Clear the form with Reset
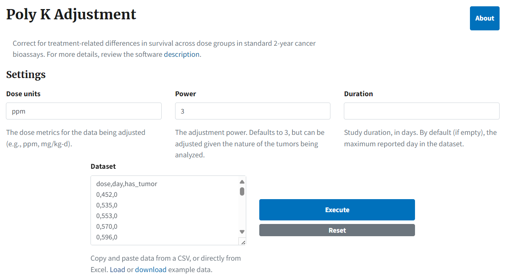The height and width of the screenshot is (278, 515). coord(337,230)
